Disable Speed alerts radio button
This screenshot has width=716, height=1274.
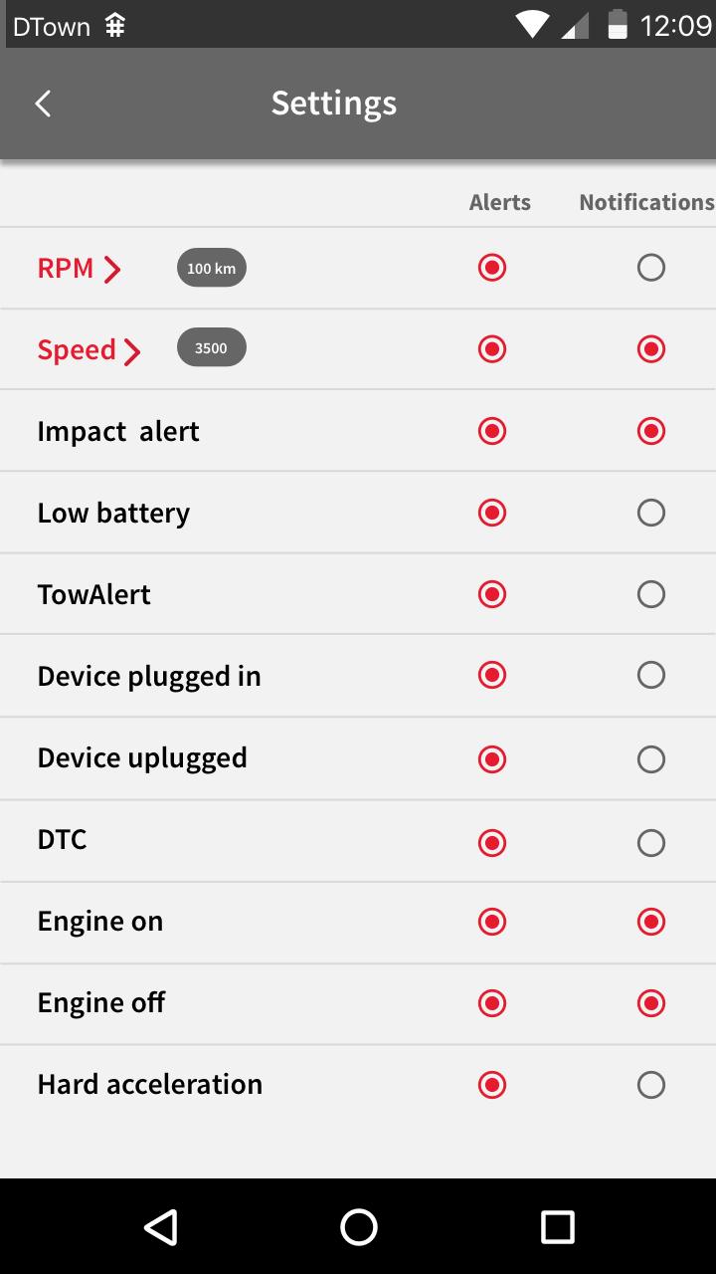(492, 349)
